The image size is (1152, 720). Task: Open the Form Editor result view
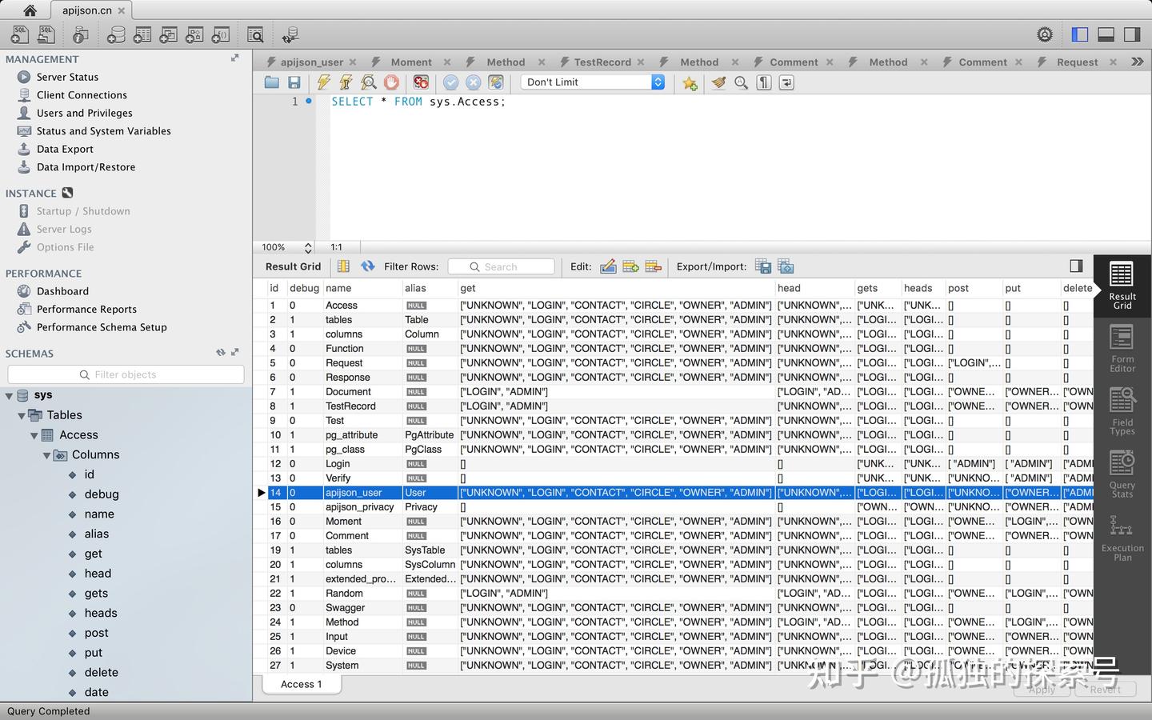click(x=1122, y=349)
